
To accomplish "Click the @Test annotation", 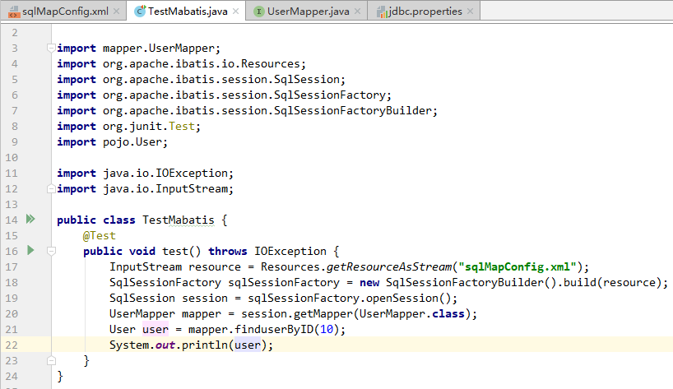I will (100, 235).
